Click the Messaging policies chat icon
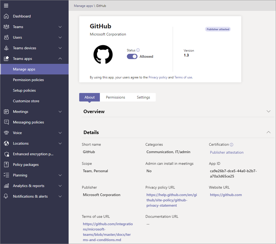Image resolution: width=276 pixels, height=244 pixels. [6, 122]
